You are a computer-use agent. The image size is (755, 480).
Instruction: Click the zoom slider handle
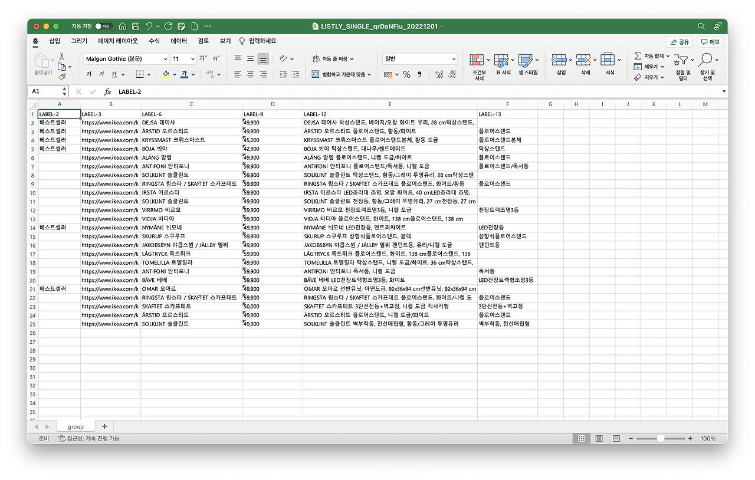click(x=660, y=439)
